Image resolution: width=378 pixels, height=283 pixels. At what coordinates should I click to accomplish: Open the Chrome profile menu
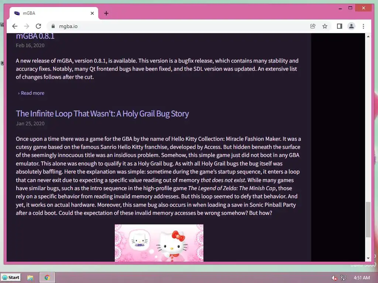pos(351,26)
